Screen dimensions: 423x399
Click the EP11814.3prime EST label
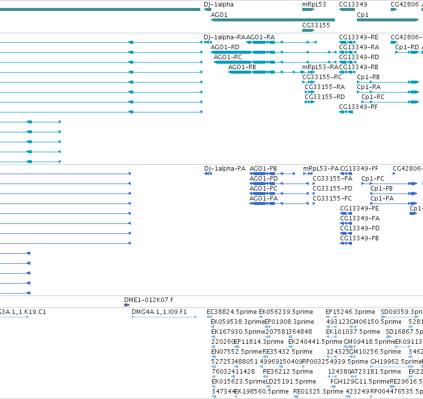pos(259,342)
